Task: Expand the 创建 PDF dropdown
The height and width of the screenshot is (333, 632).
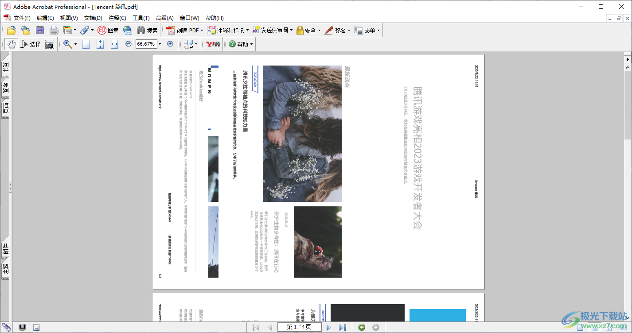Action: [x=202, y=31]
